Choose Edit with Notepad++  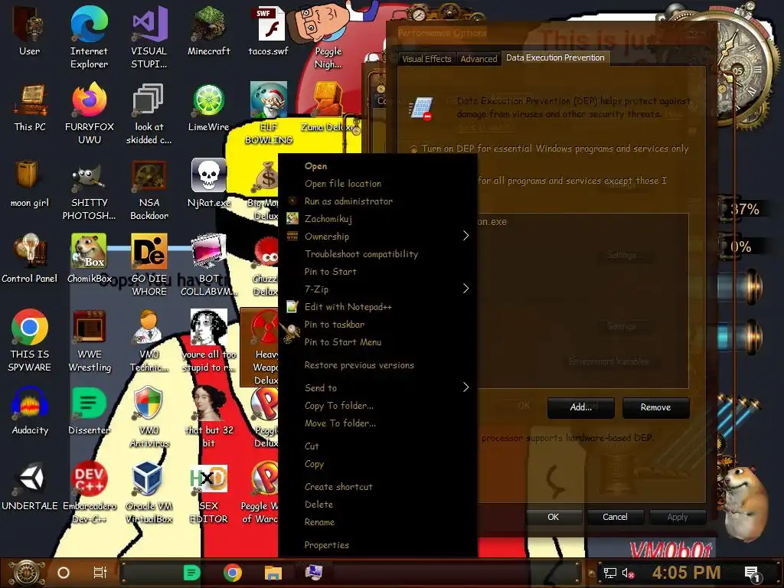tap(377, 306)
